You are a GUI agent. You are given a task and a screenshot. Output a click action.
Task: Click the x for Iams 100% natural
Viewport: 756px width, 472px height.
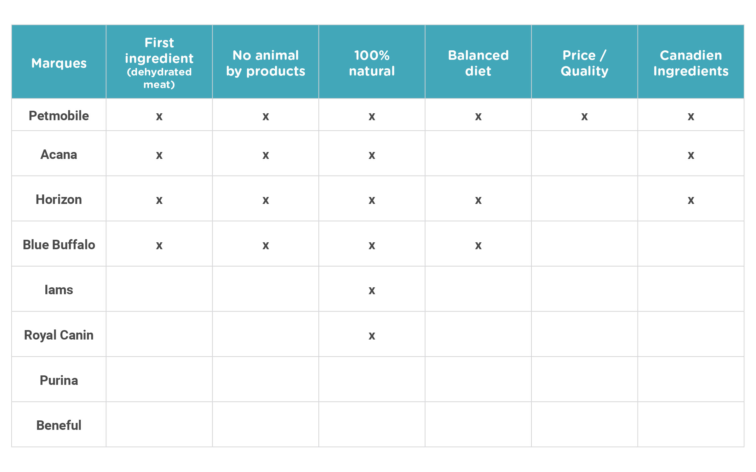(x=372, y=291)
